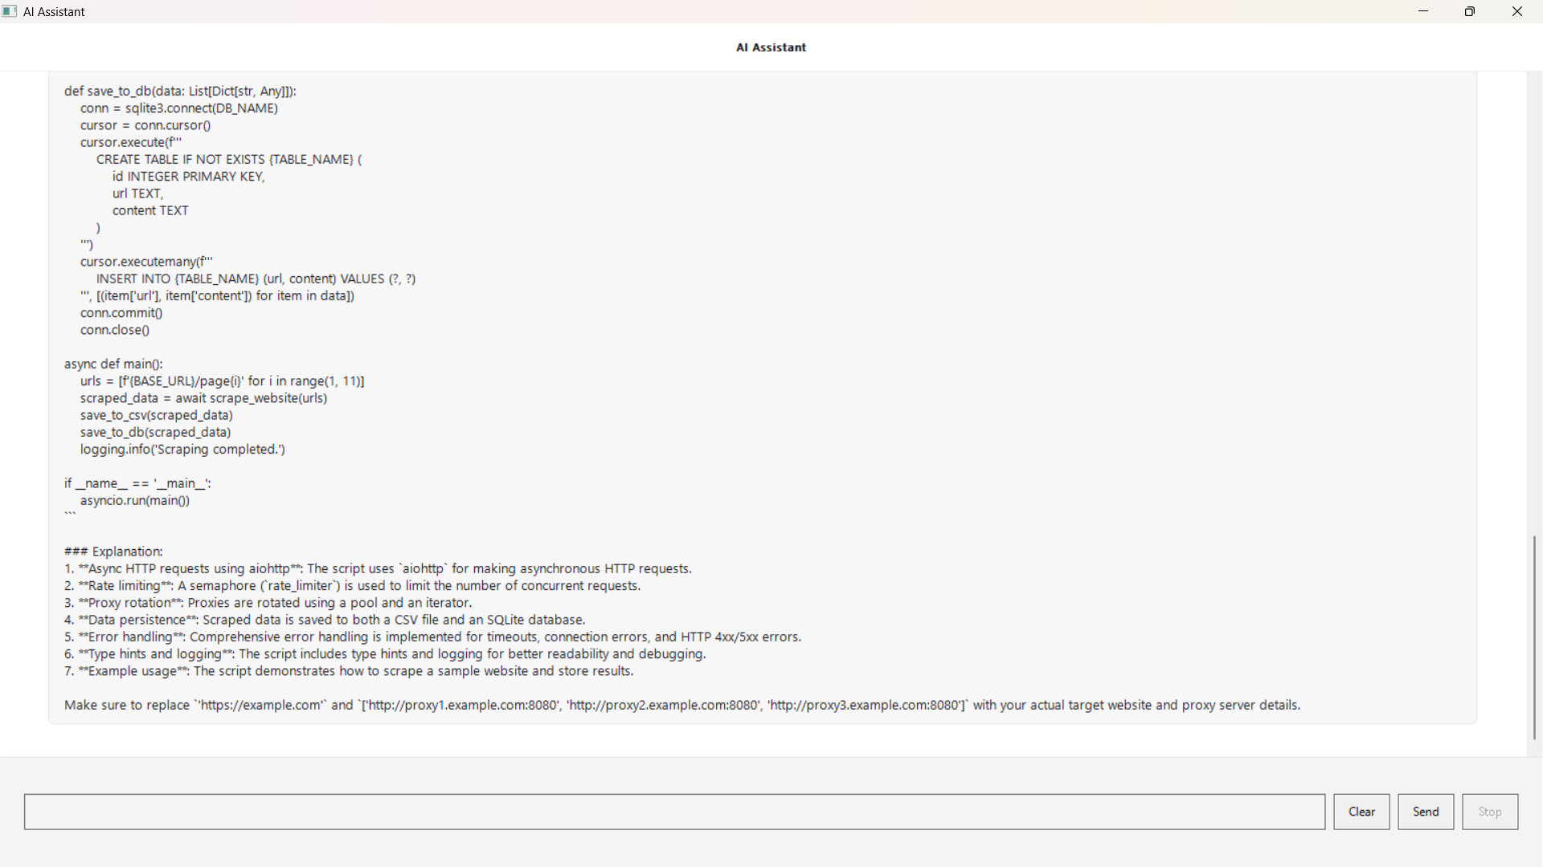Viewport: 1543px width, 867px height.
Task: Minimize the AI Assistant window
Action: (x=1423, y=11)
